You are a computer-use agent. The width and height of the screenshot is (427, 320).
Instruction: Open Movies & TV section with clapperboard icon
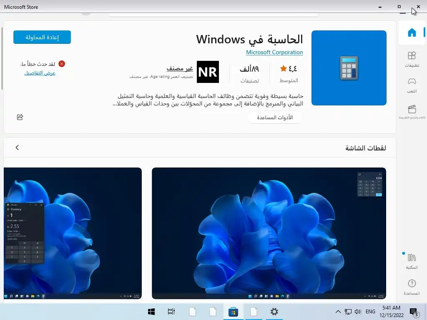pos(412,112)
